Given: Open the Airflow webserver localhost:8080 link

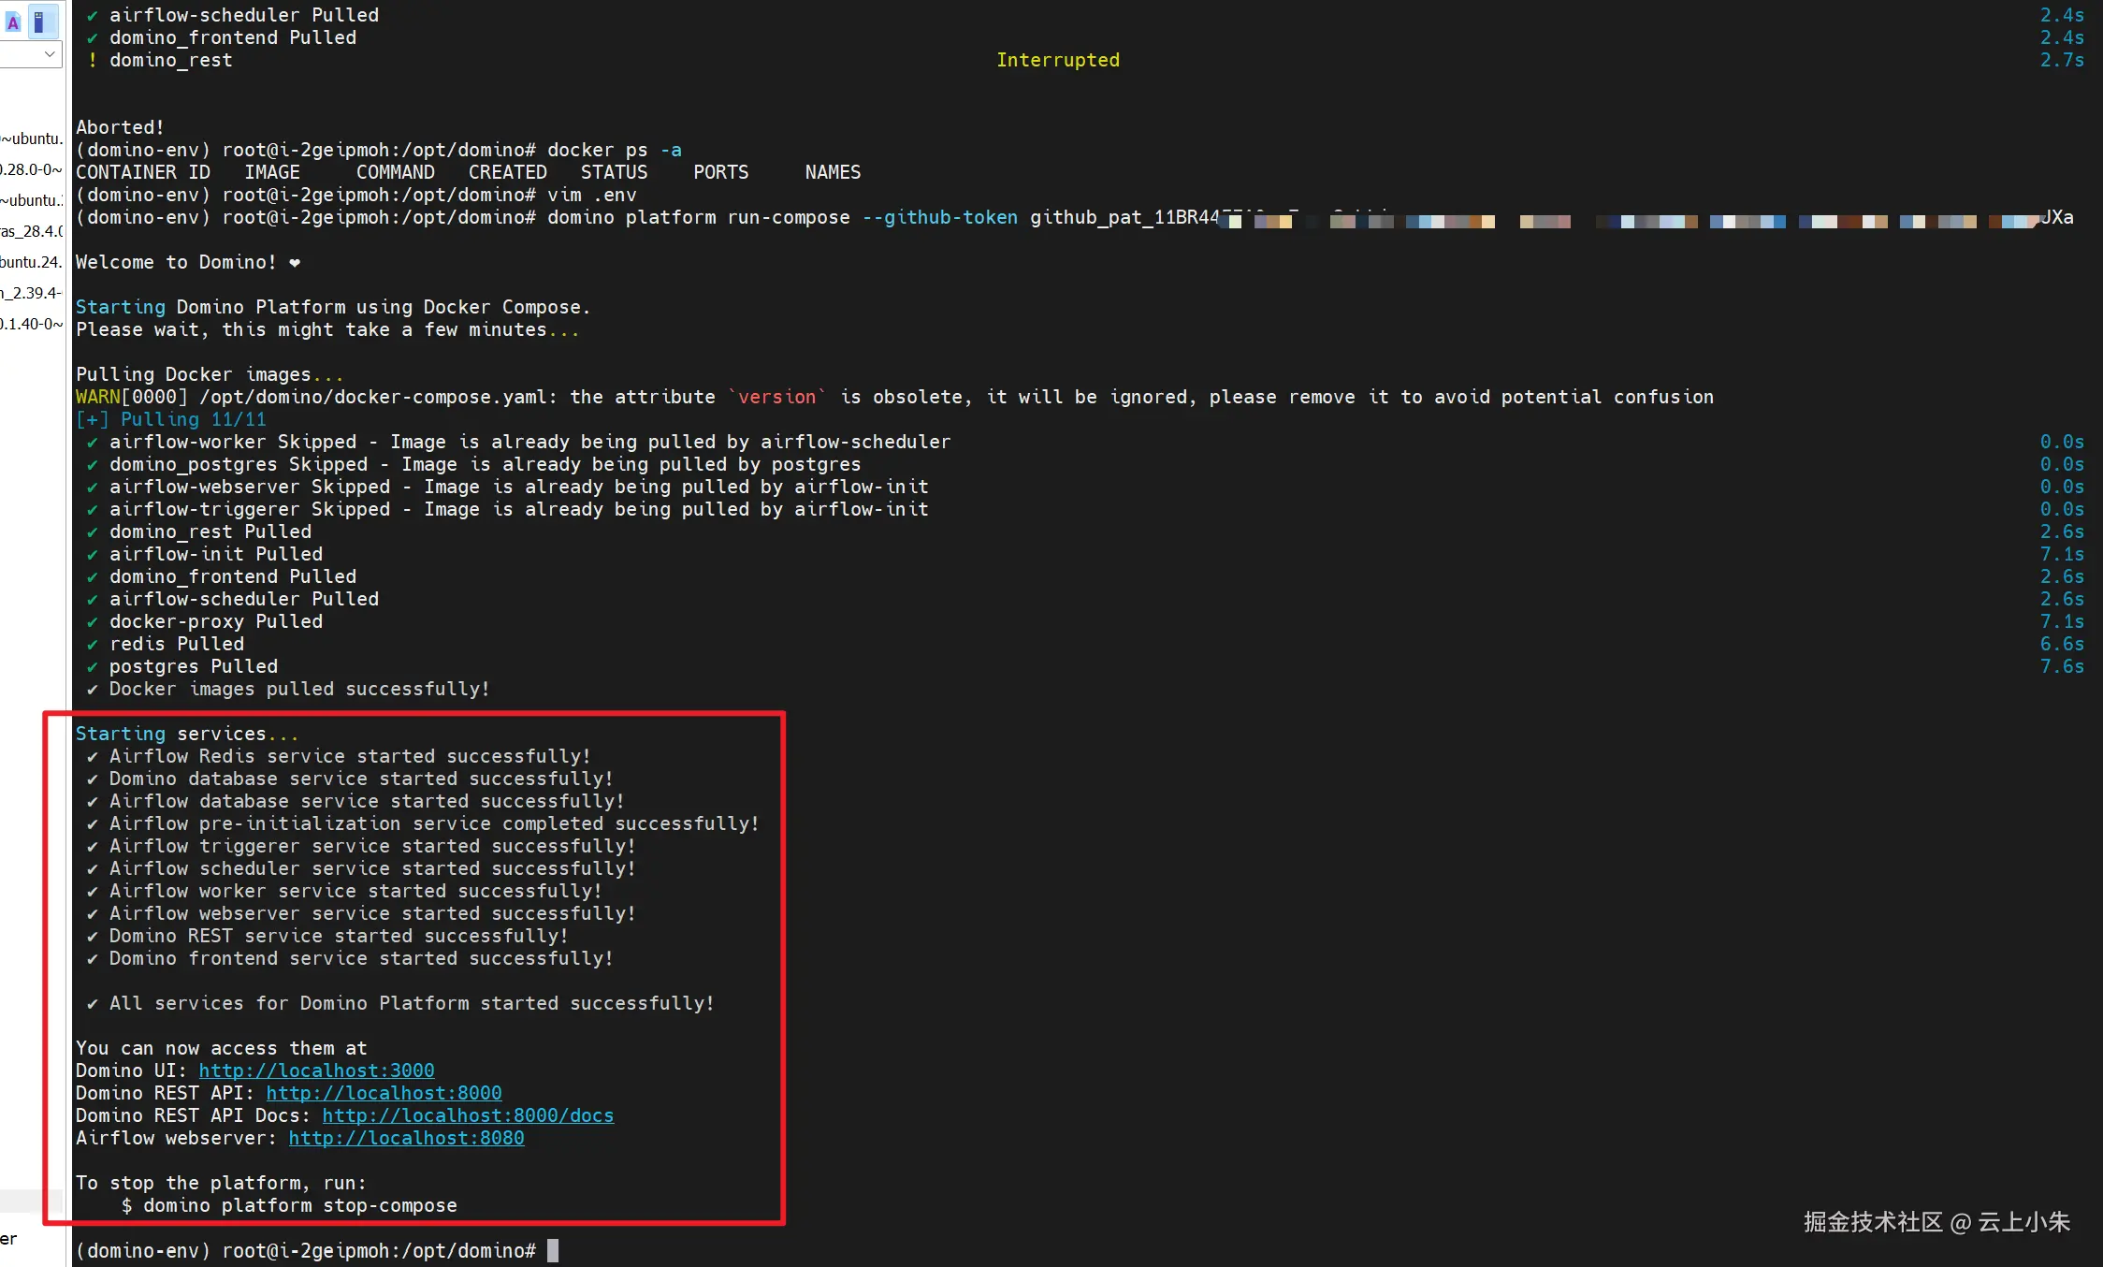Looking at the screenshot, I should click(x=406, y=1138).
